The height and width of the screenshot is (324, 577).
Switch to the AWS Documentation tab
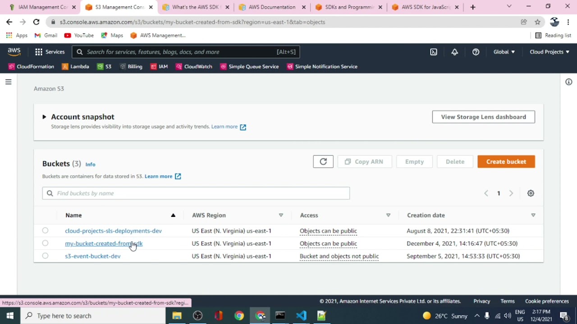pyautogui.click(x=272, y=7)
